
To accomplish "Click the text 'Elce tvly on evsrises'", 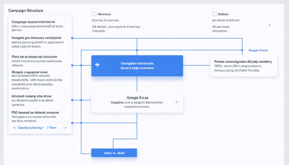I will [x=105, y=20].
